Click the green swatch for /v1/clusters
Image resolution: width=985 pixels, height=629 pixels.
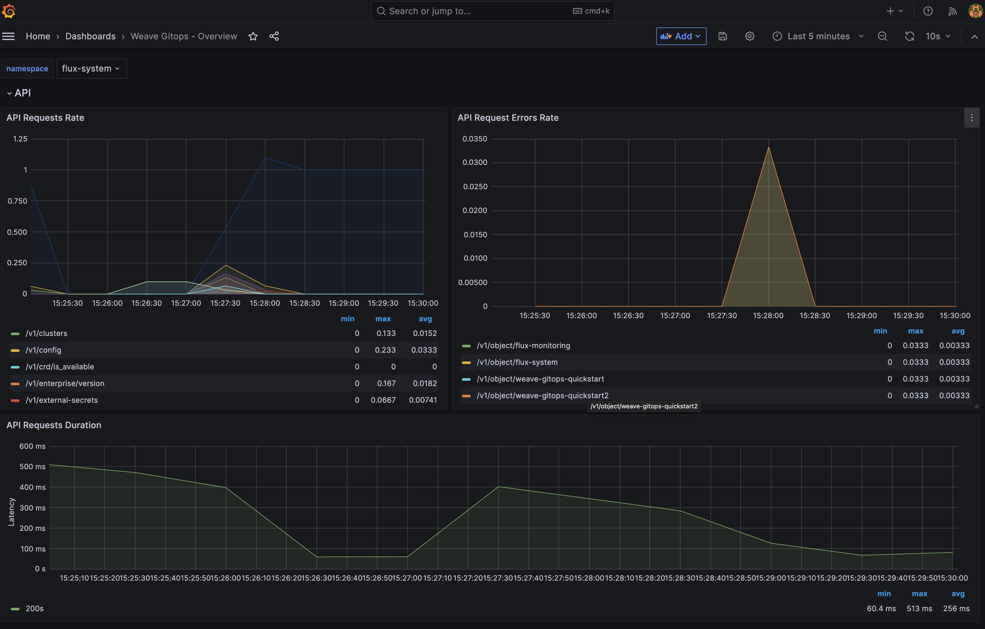pos(15,334)
